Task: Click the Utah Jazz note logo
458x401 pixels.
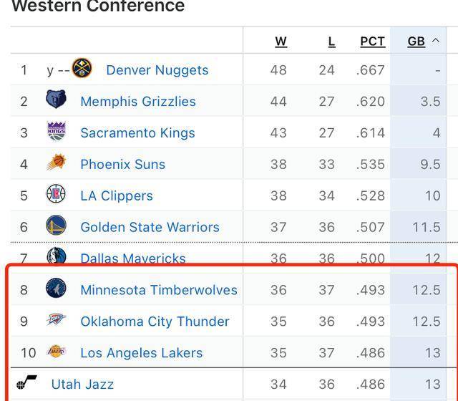Action: point(26,382)
